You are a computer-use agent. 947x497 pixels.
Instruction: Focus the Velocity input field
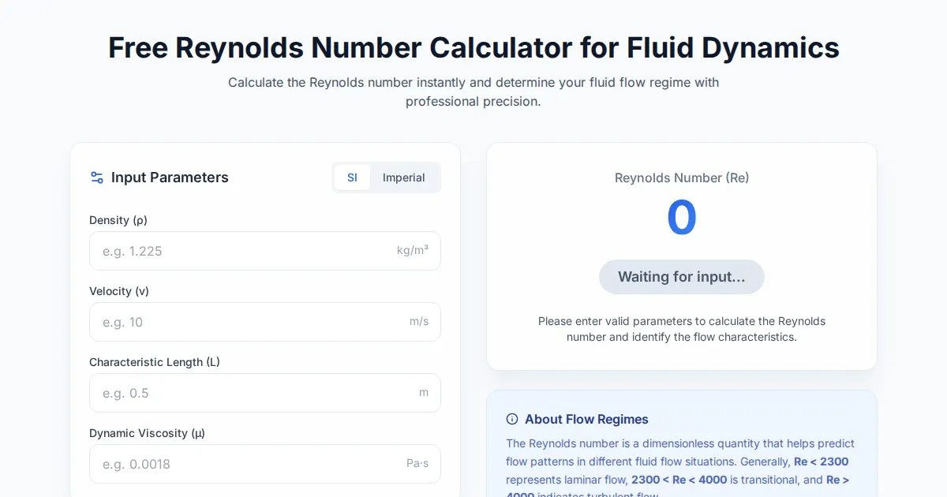[245, 322]
